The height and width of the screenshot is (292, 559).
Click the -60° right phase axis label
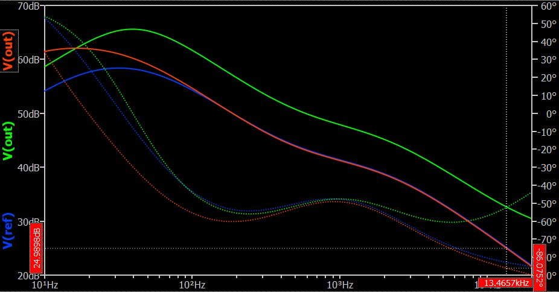pos(546,221)
